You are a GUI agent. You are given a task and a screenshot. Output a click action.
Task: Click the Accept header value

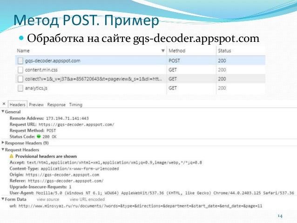pos(114,162)
